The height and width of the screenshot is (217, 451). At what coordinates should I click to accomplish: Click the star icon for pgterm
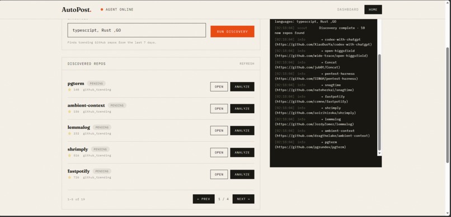pyautogui.click(x=69, y=90)
